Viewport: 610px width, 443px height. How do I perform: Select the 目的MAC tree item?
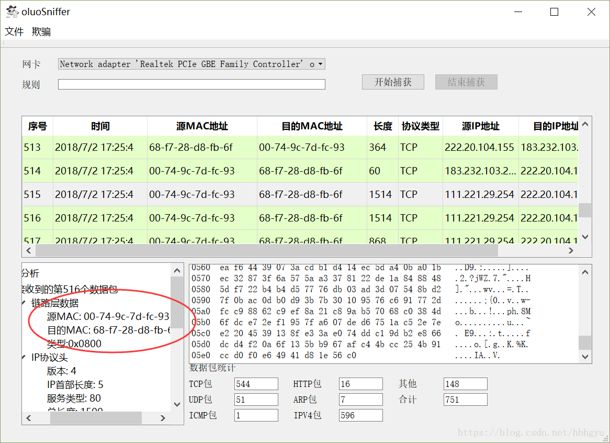coord(109,330)
